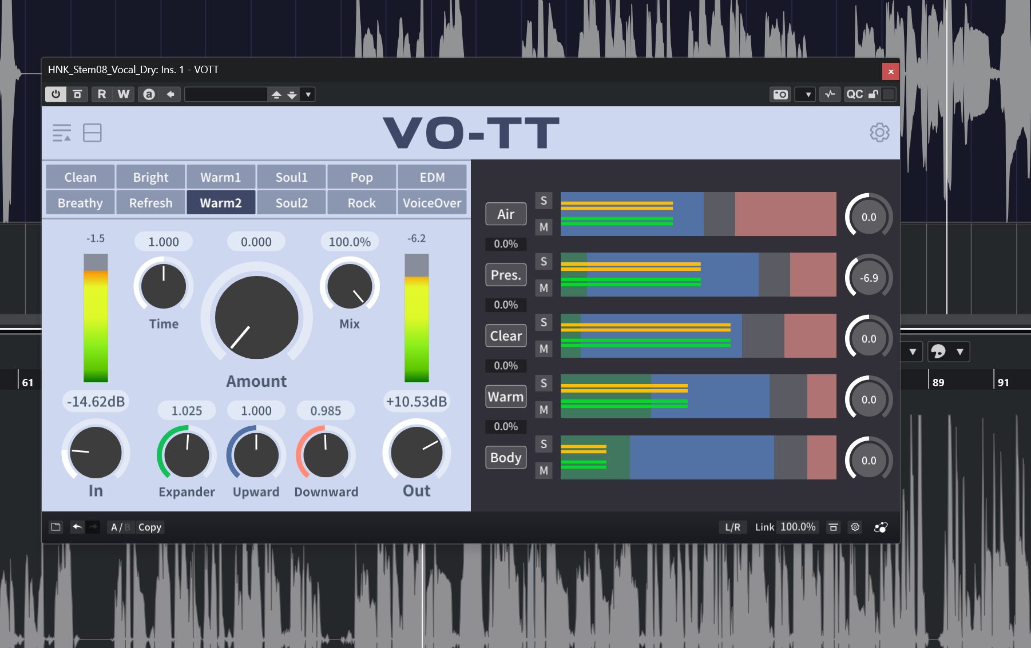Click the QC quick controls button
This screenshot has width=1031, height=648.
tap(854, 94)
